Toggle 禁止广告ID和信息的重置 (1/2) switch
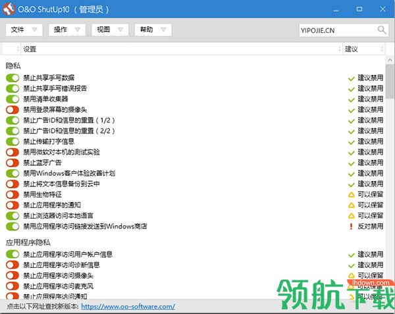This screenshot has height=314, width=395. coord(13,120)
